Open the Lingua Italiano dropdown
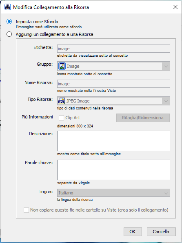Screen dimensions: 182x243 click(113, 193)
